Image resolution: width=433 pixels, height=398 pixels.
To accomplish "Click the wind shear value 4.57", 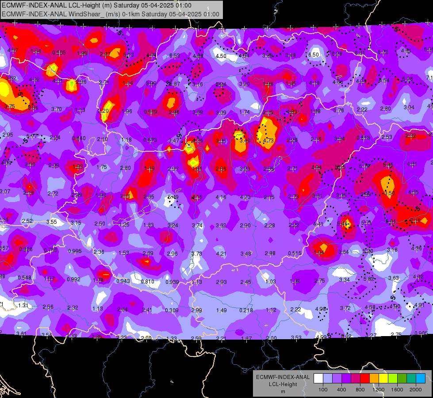I will click(13, 50).
